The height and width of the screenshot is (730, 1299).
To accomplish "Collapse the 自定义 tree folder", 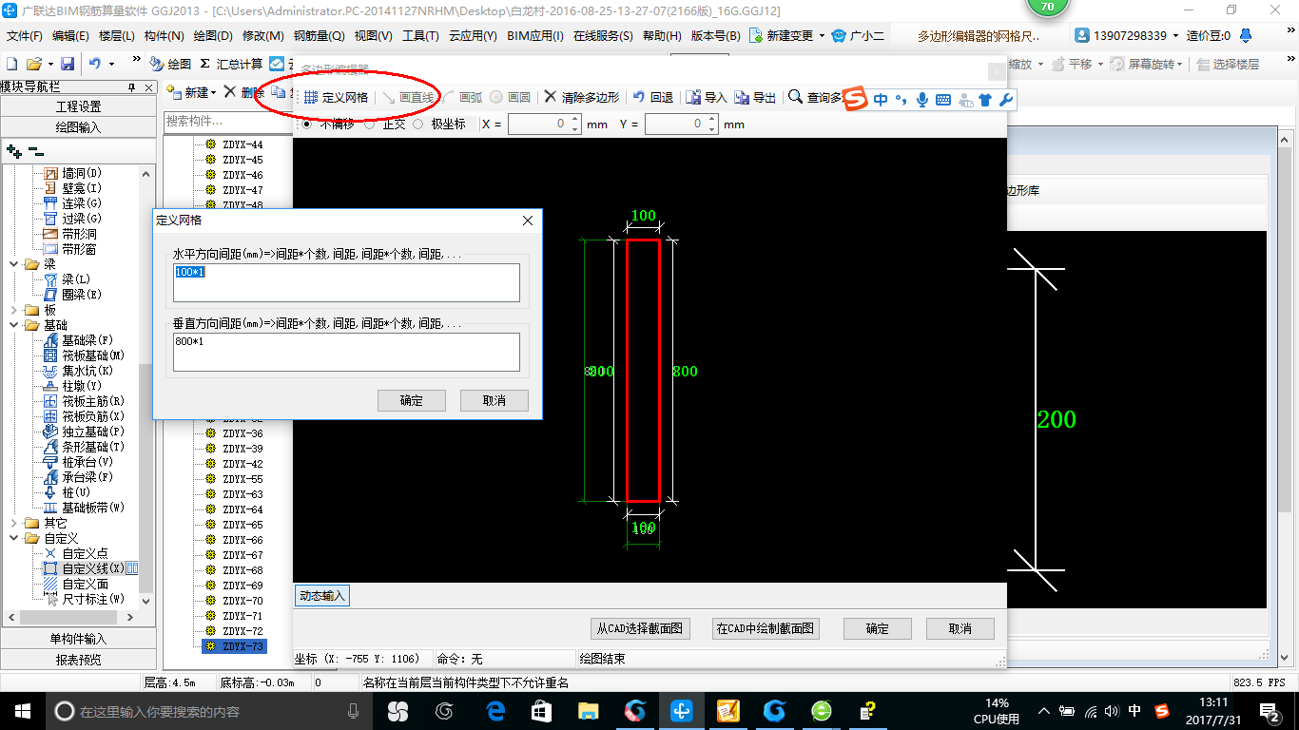I will 13,538.
